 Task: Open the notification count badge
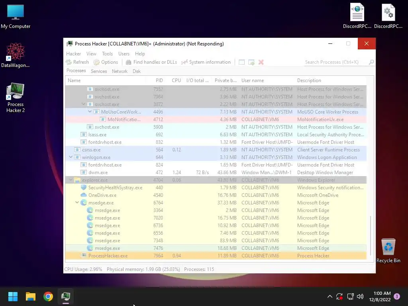tap(397, 296)
